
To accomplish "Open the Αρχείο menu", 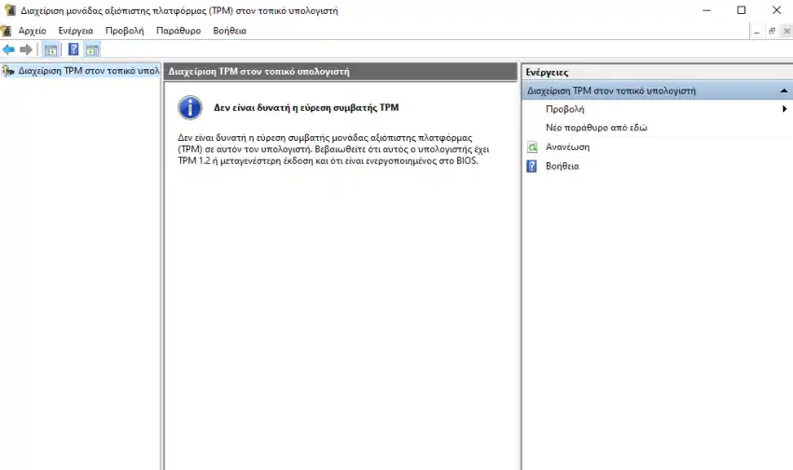I will coord(33,31).
